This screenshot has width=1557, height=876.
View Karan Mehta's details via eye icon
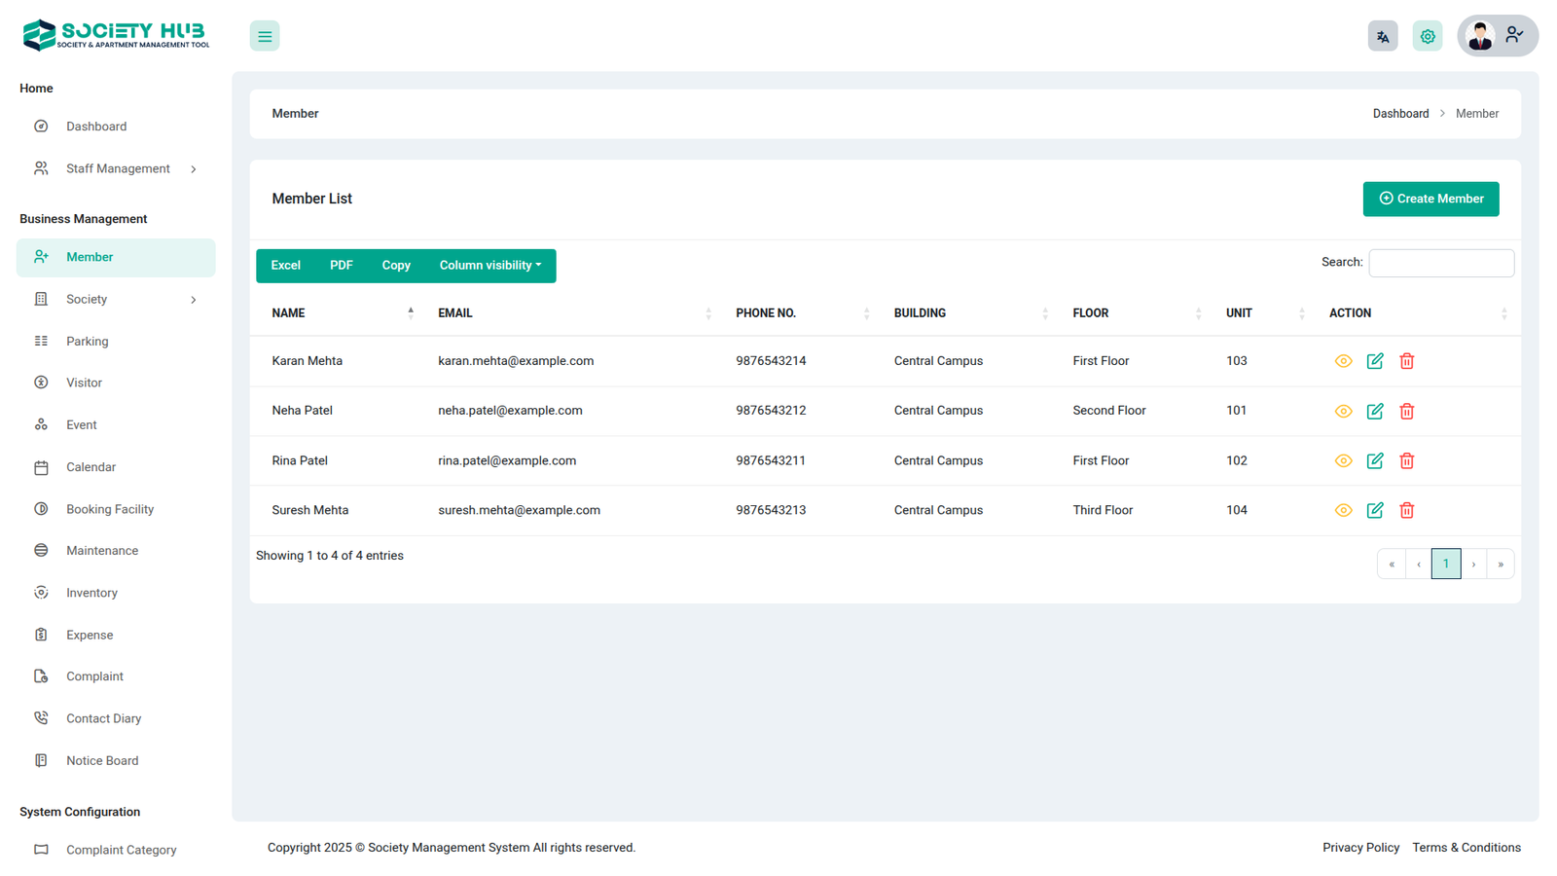(x=1343, y=361)
